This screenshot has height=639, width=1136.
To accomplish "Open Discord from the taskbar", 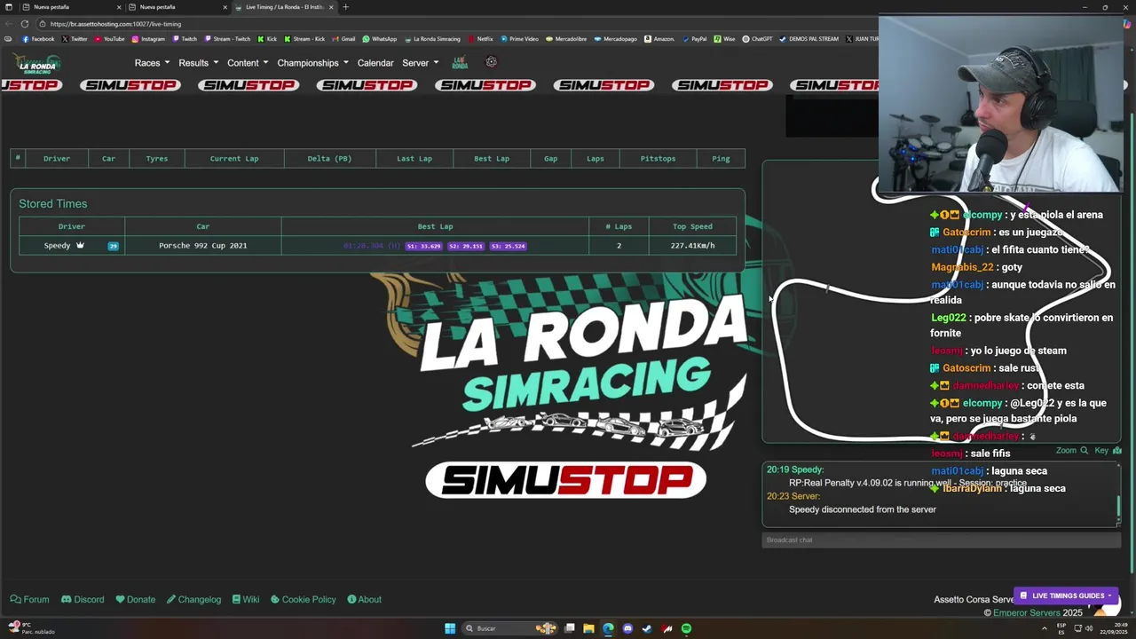I will click(x=627, y=628).
